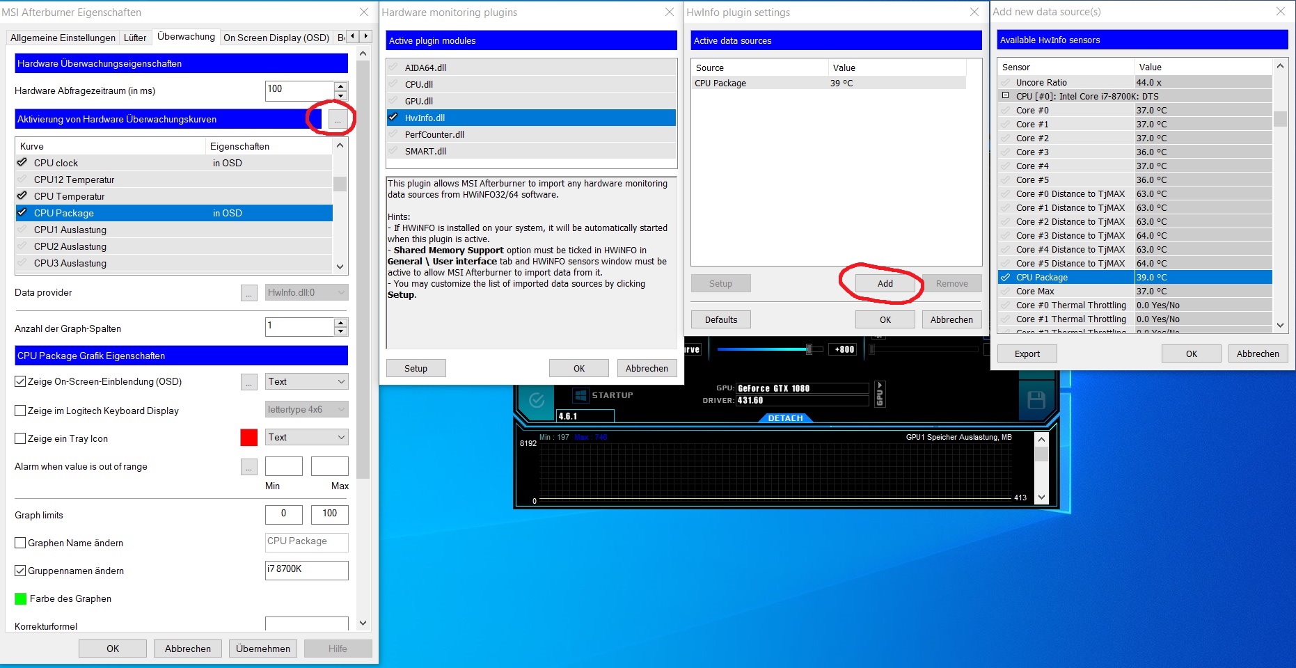Open OSD settings ellipsis button

coord(249,382)
